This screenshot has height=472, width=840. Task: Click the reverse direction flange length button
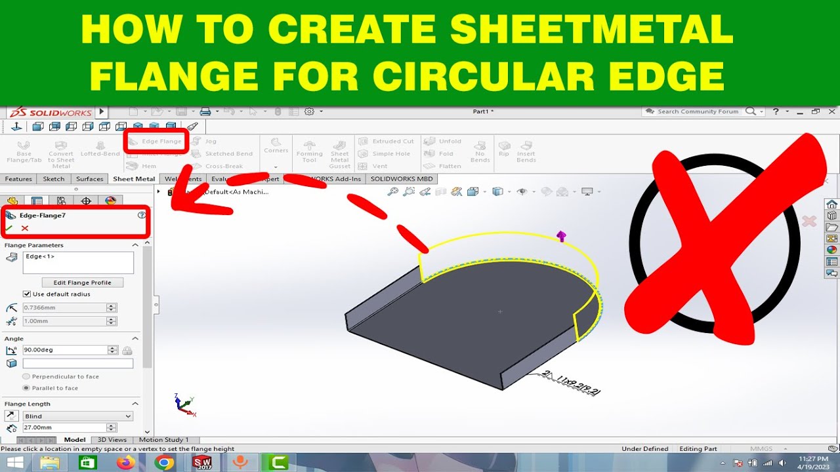click(11, 416)
